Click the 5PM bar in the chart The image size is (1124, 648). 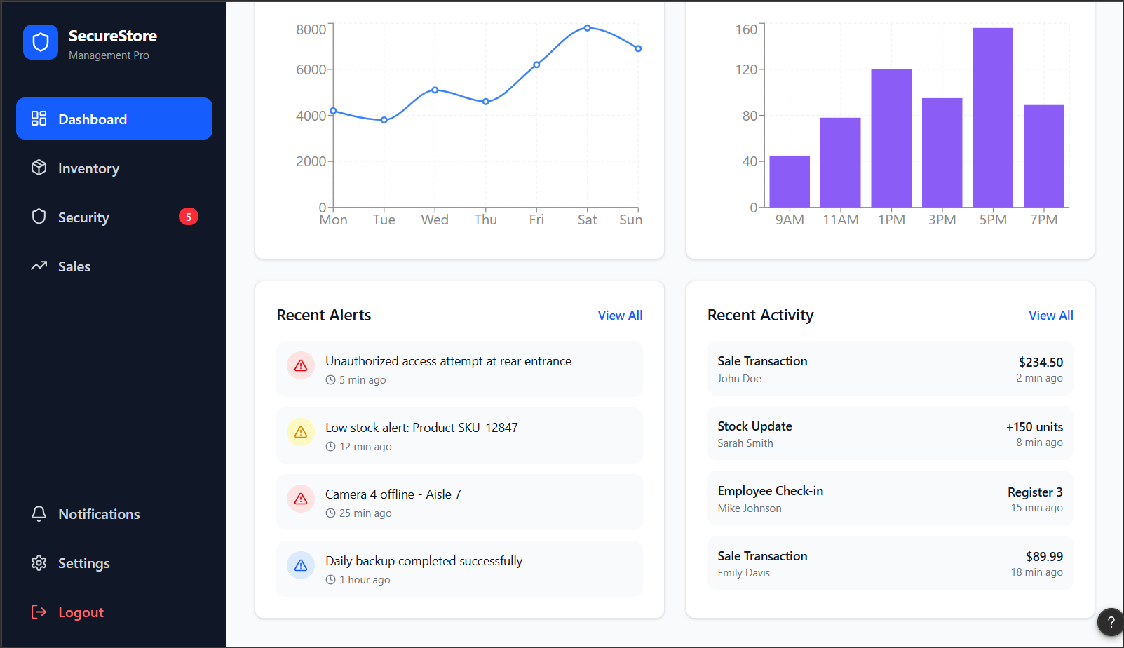coord(993,118)
